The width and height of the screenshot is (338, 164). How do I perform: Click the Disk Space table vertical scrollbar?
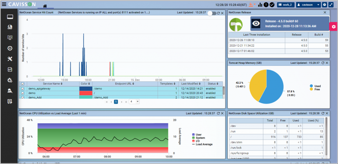coord(326,136)
